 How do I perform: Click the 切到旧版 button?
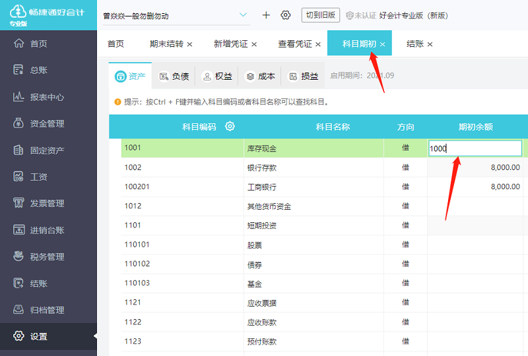pyautogui.click(x=321, y=15)
